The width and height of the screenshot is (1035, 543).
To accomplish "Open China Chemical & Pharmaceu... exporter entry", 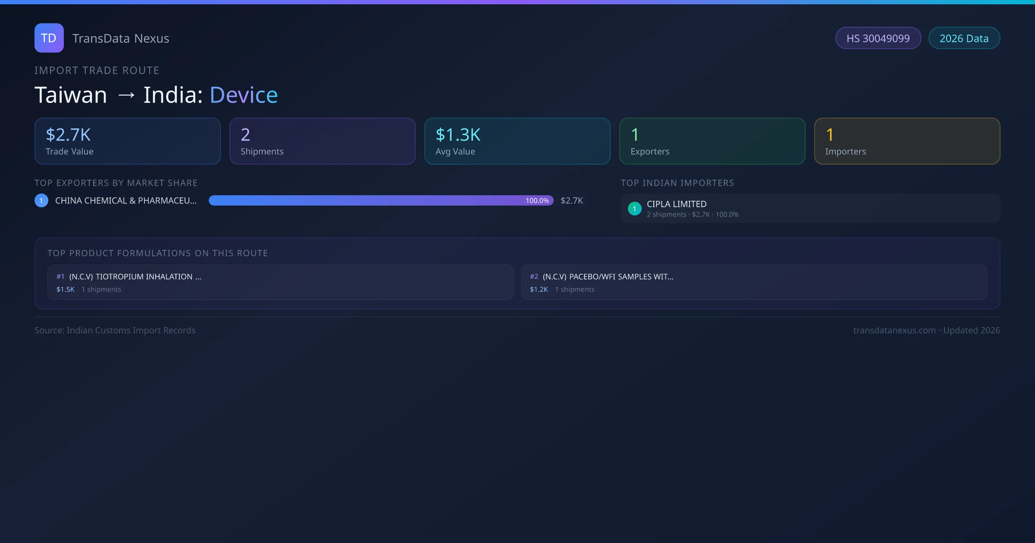I will pos(125,201).
